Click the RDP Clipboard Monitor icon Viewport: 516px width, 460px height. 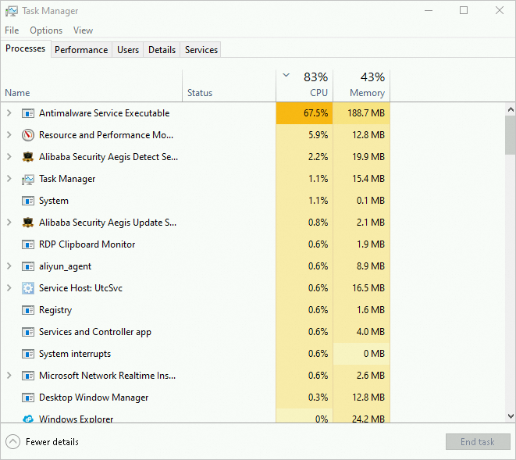(28, 244)
